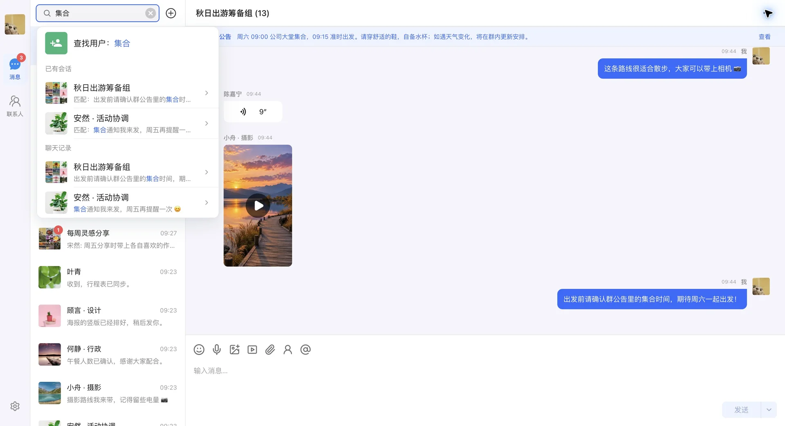785x426 pixels.
Task: Open the chat with 何静 · 行政
Action: coord(108,354)
